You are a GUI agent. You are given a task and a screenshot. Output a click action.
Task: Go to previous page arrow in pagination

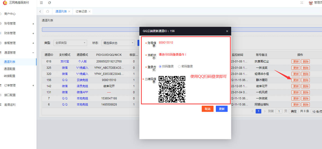click(252, 111)
